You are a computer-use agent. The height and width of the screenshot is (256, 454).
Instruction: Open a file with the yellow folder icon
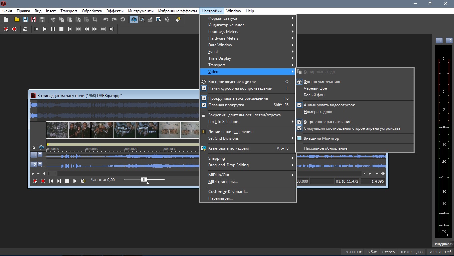click(x=17, y=19)
